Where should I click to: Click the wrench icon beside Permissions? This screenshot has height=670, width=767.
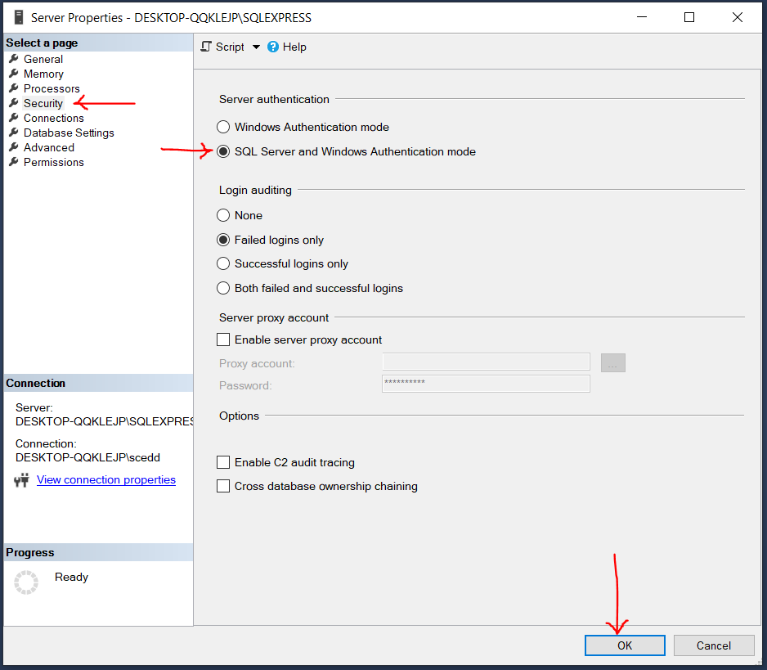(x=14, y=161)
